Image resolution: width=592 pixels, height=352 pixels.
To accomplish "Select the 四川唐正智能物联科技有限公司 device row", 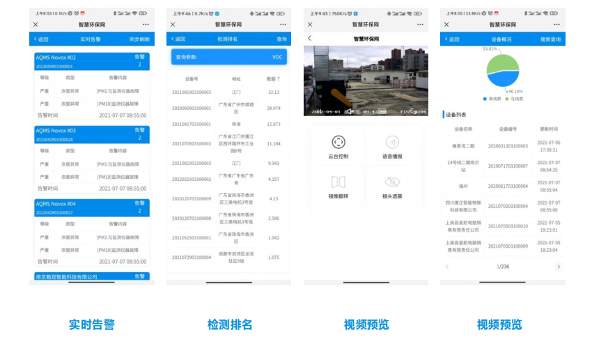I will tap(503, 206).
